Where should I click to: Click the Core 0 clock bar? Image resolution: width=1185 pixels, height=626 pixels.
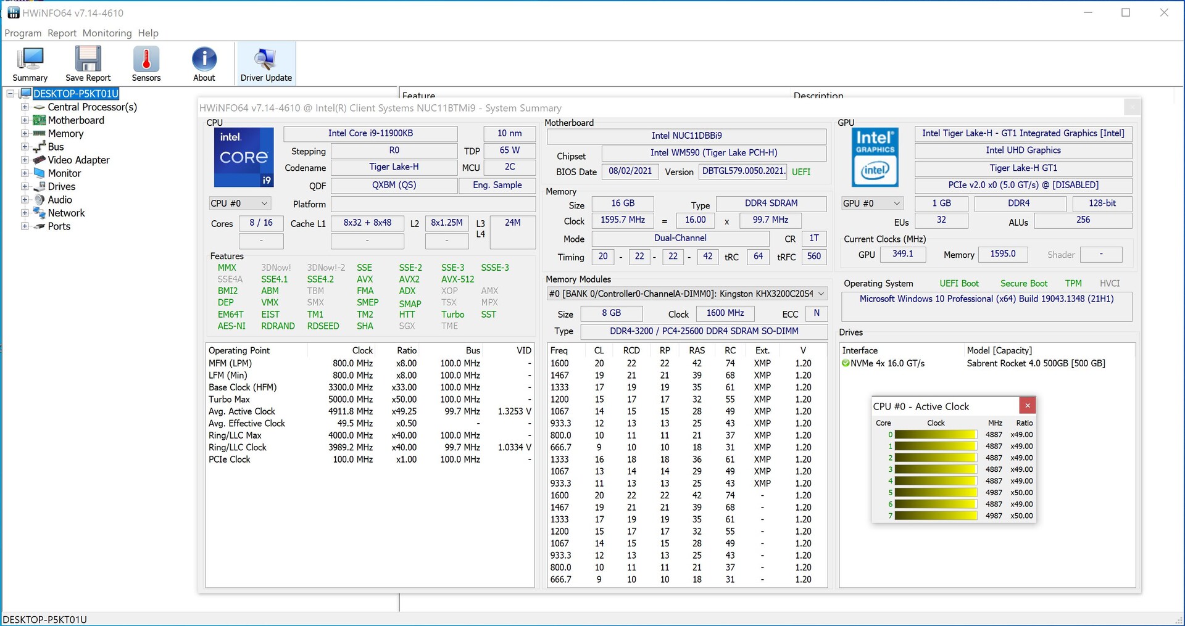pos(935,435)
